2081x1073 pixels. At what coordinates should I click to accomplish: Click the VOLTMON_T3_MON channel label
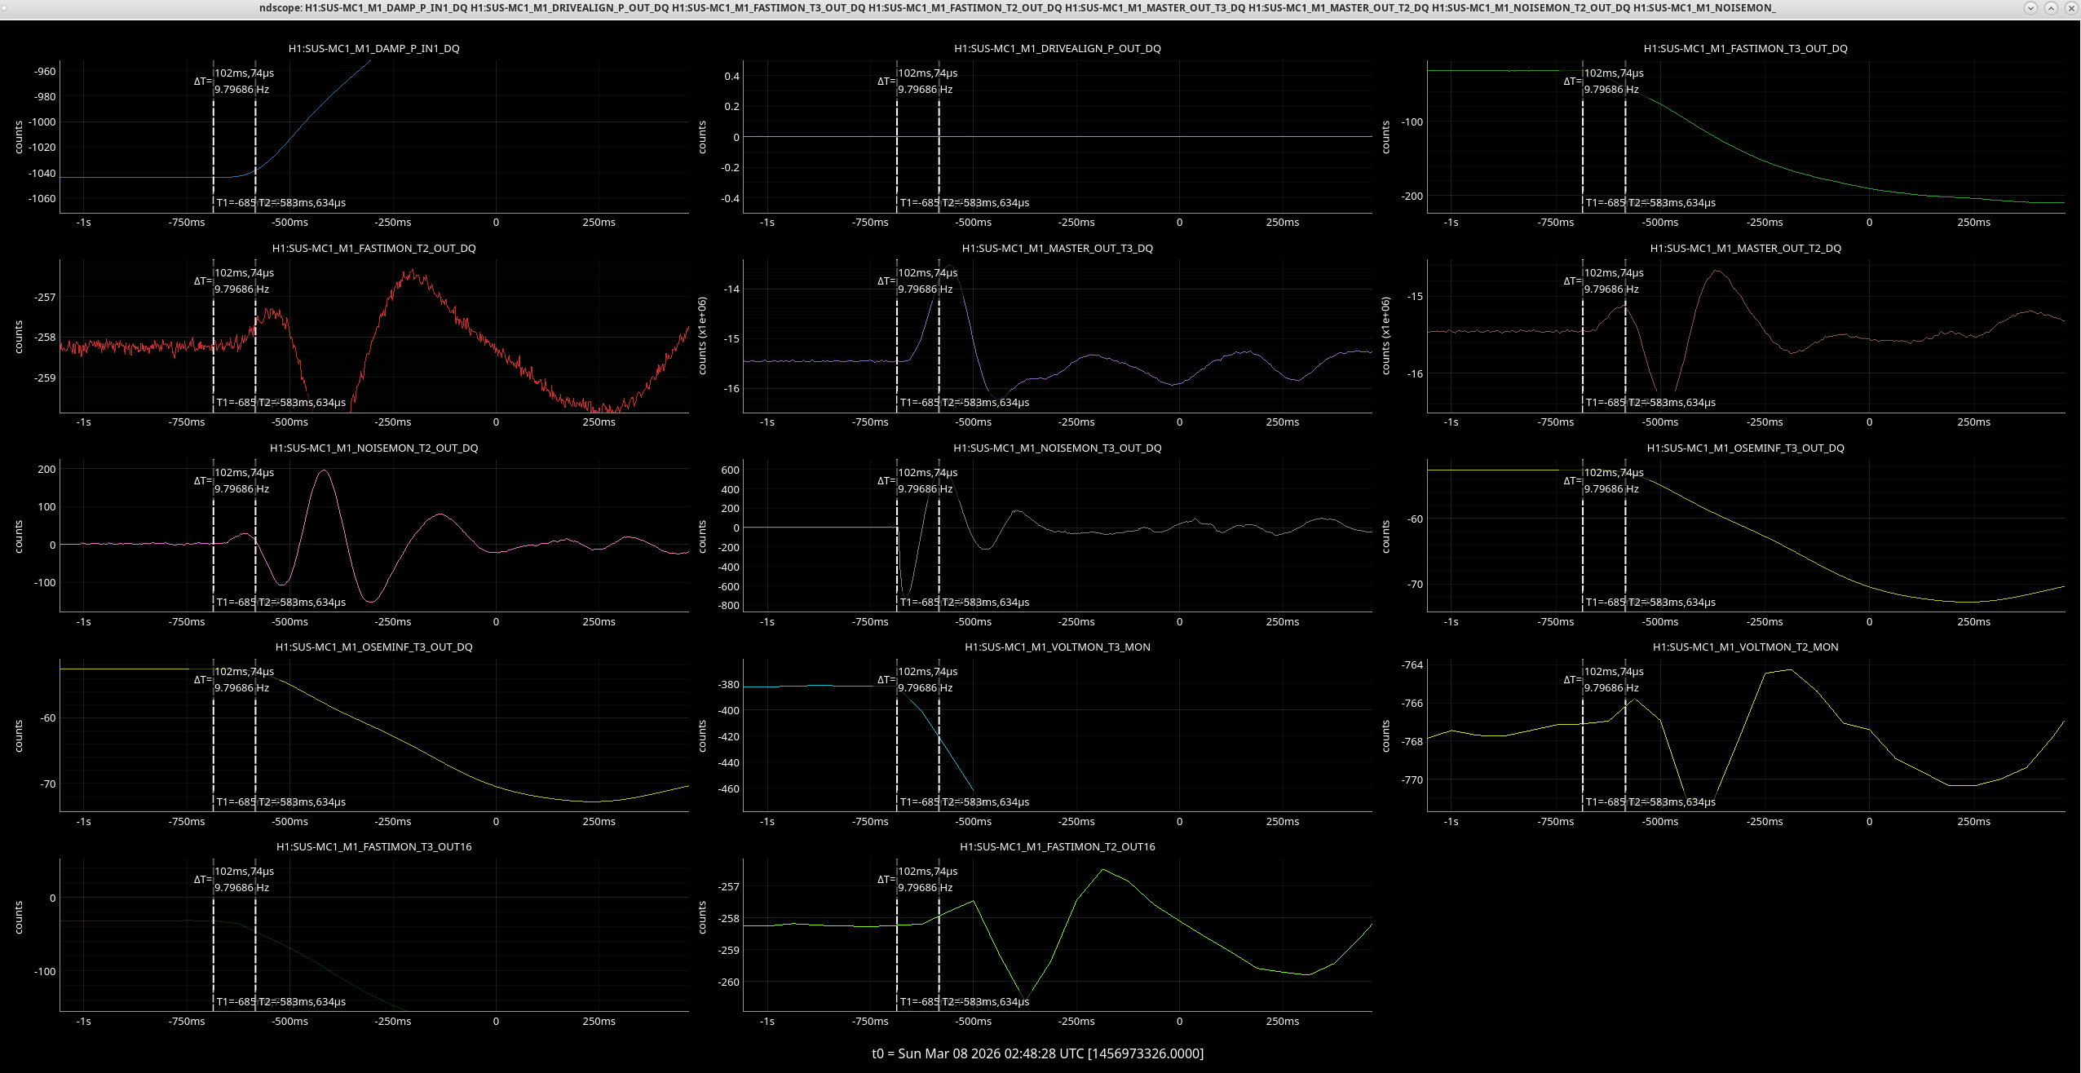click(x=1057, y=647)
